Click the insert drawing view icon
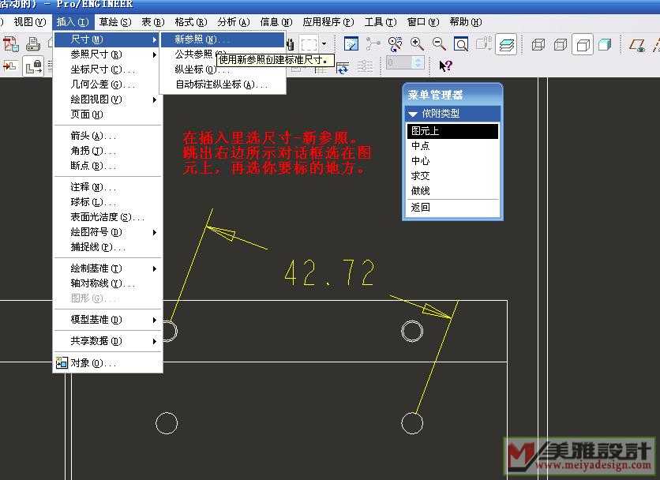The height and width of the screenshot is (480, 660). 10,66
